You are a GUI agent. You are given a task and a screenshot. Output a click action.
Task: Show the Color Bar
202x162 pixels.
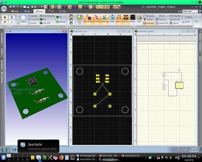coord(175,19)
